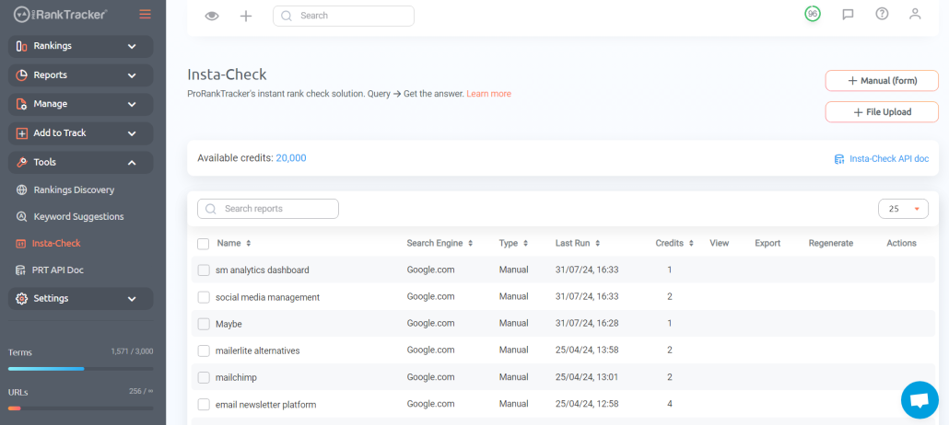This screenshot has height=425, width=949.
Task: Collapse sidebar with hamburger menu icon
Action: click(x=146, y=14)
